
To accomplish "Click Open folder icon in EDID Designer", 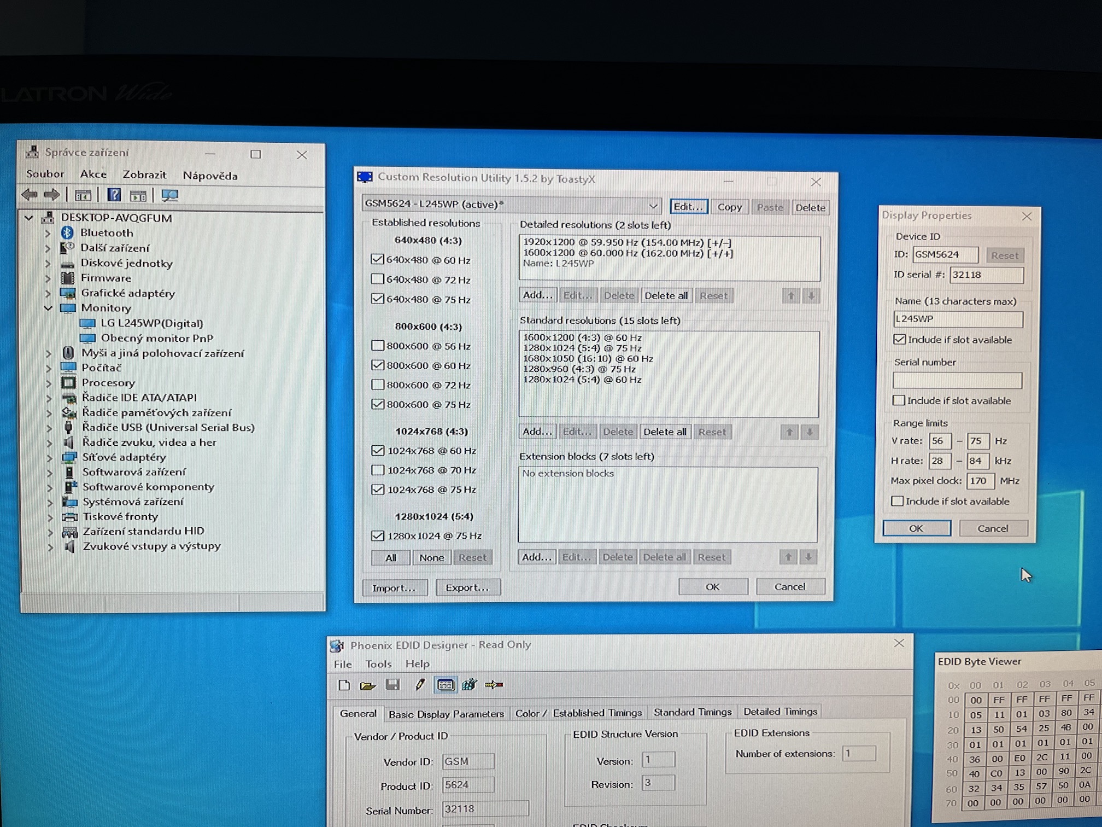I will point(368,685).
